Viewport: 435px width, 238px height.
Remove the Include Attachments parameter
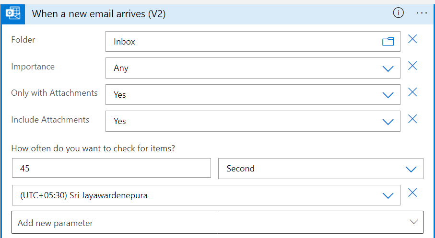tap(412, 119)
